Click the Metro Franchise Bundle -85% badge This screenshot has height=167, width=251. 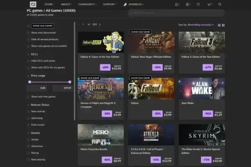pyautogui.click(x=107, y=160)
